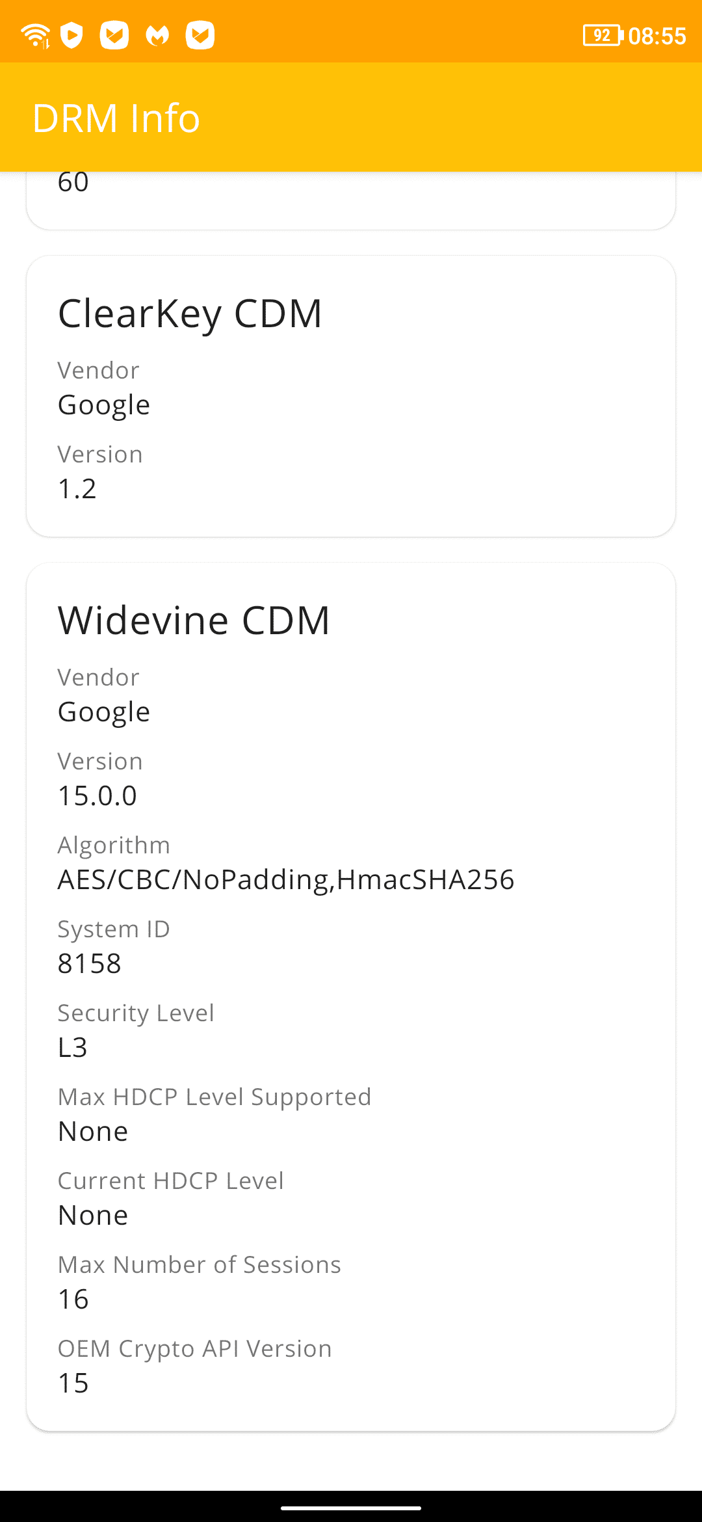Tap the rightmost shield notification icon
The width and height of the screenshot is (702, 1522).
(200, 35)
